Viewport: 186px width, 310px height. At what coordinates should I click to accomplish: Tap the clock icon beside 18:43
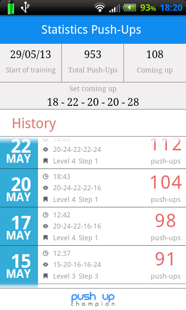[45, 176]
